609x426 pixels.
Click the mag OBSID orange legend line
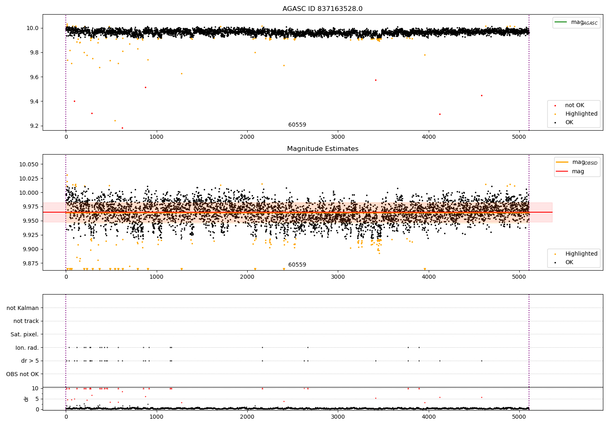pos(562,162)
